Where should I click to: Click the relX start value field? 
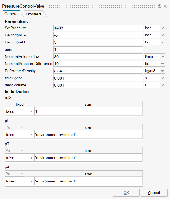pyautogui.click(x=88, y=111)
